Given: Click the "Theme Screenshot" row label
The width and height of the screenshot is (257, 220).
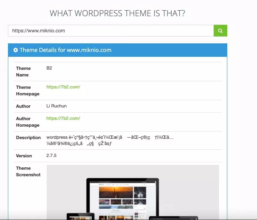Looking at the screenshot, I should pos(28,171).
